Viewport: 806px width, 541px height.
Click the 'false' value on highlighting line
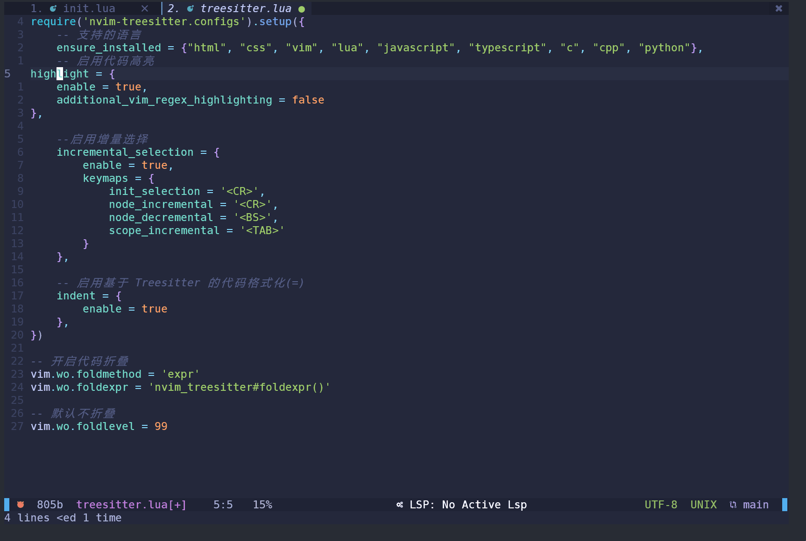tap(308, 100)
